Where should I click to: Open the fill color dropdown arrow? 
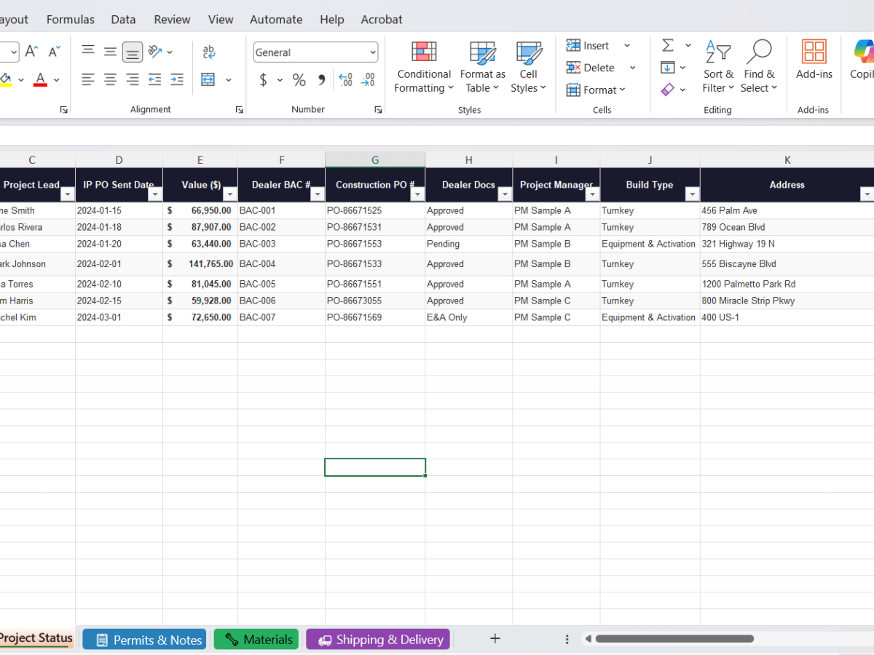tap(21, 80)
